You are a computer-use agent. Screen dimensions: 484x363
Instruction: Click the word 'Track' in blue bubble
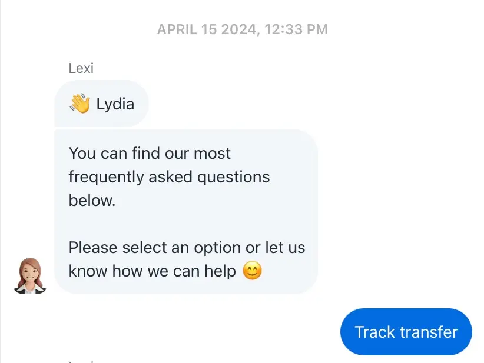point(374,332)
